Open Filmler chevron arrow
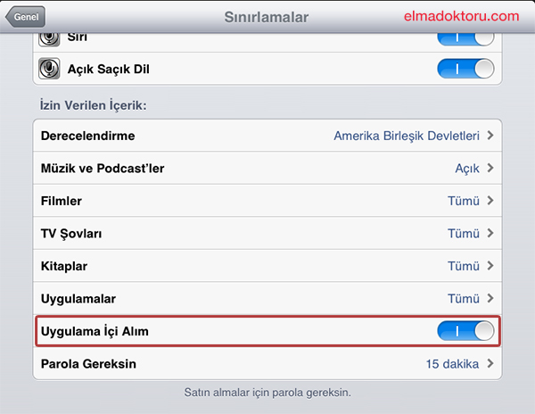Image resolution: width=535 pixels, height=414 pixels. point(490,201)
